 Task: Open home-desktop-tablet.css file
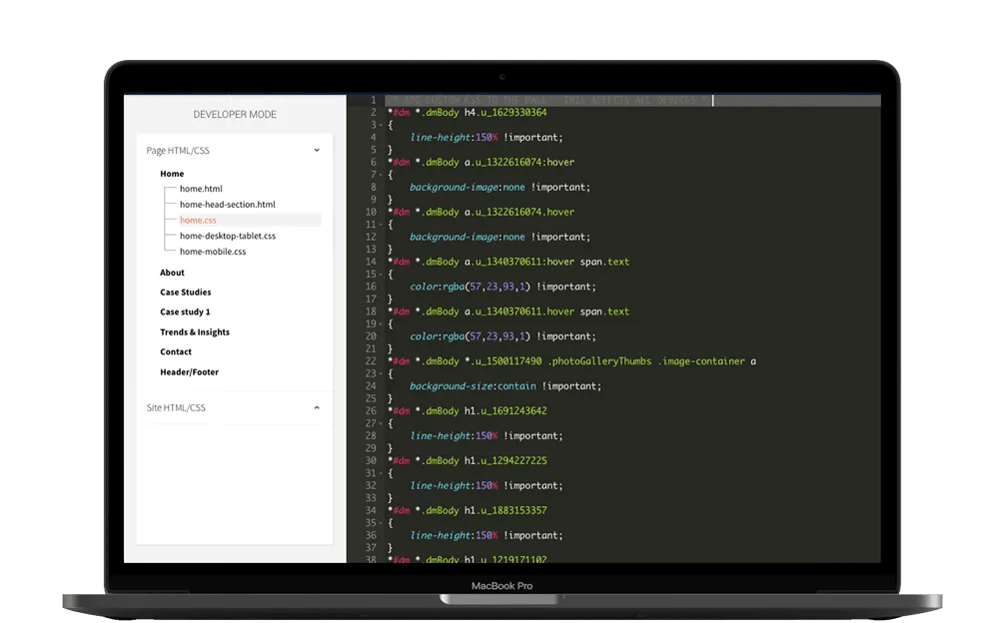click(x=228, y=236)
